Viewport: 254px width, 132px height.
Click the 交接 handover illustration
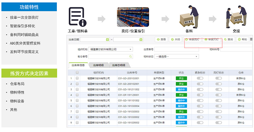[x=236, y=17]
